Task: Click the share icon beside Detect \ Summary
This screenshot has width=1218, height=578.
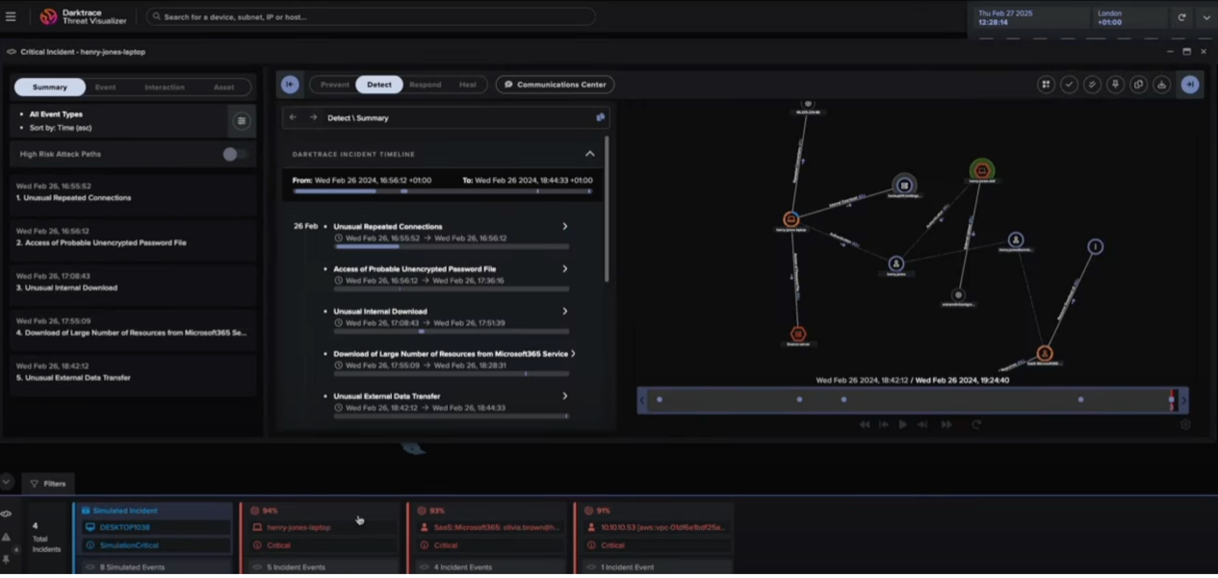Action: [600, 117]
